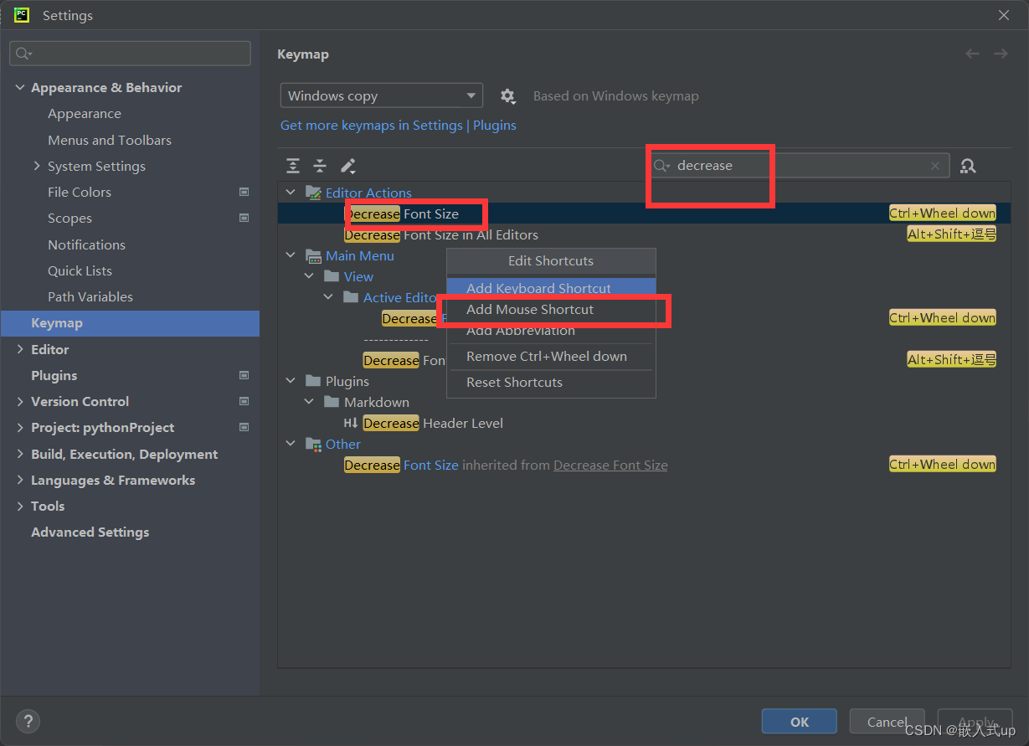Open the keymap gear options icon

coord(507,96)
